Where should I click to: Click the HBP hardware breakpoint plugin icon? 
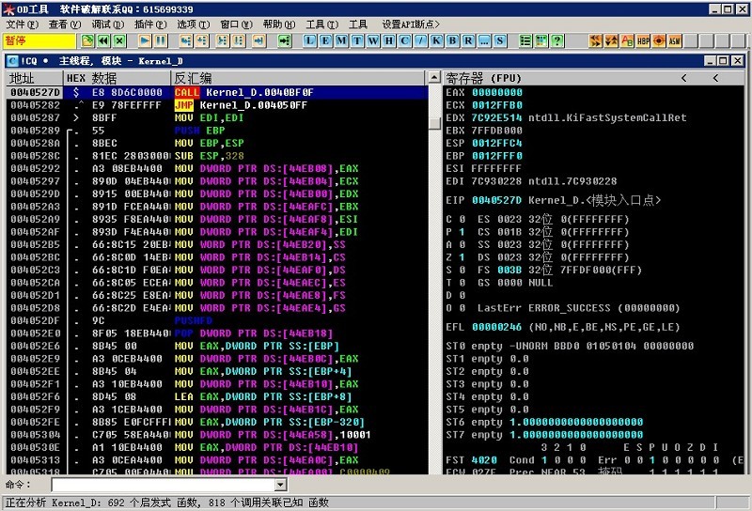(643, 40)
